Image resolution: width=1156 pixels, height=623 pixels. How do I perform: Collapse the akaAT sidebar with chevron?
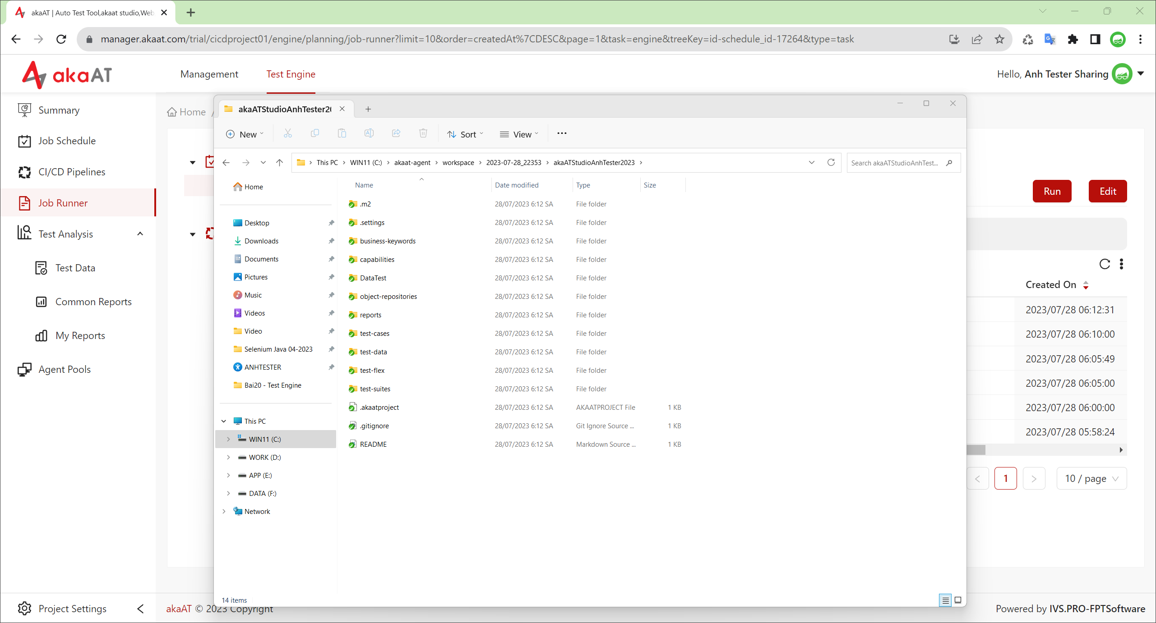pos(140,609)
